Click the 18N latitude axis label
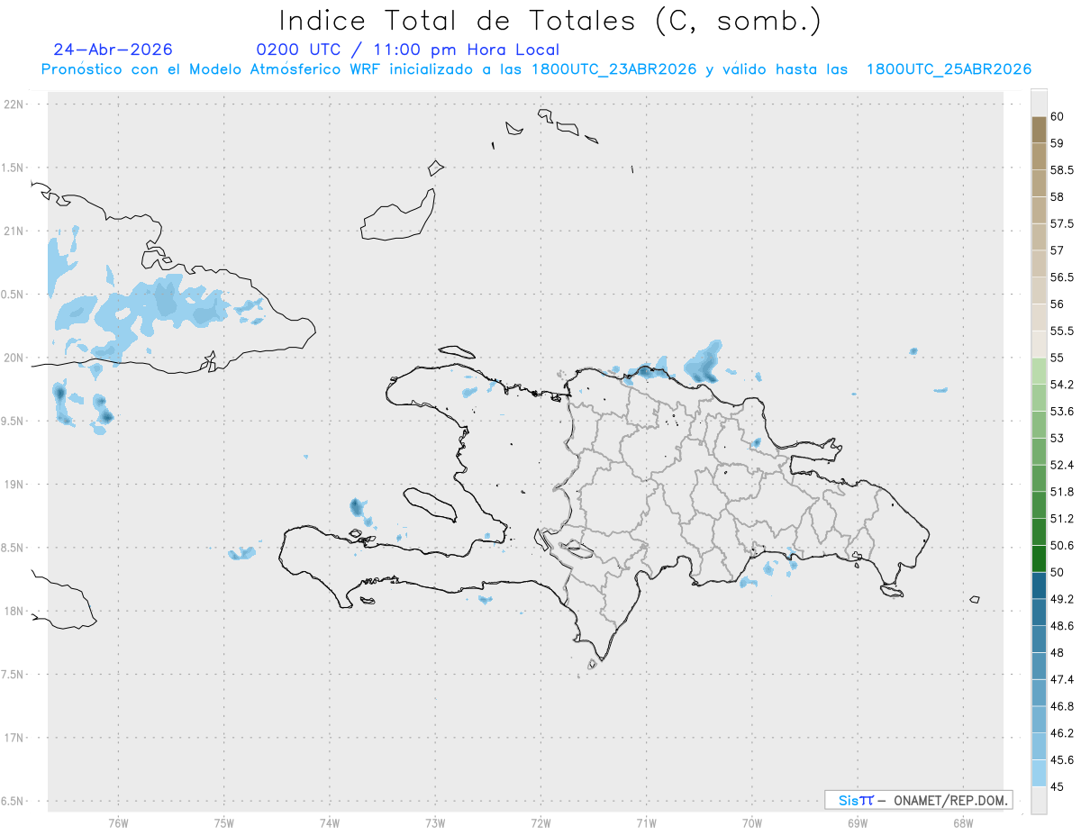The image size is (1081, 835). coord(14,611)
